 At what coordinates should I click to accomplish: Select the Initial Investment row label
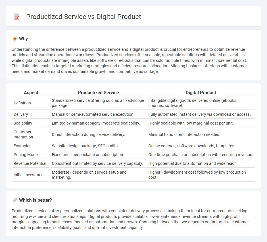pos(29,175)
